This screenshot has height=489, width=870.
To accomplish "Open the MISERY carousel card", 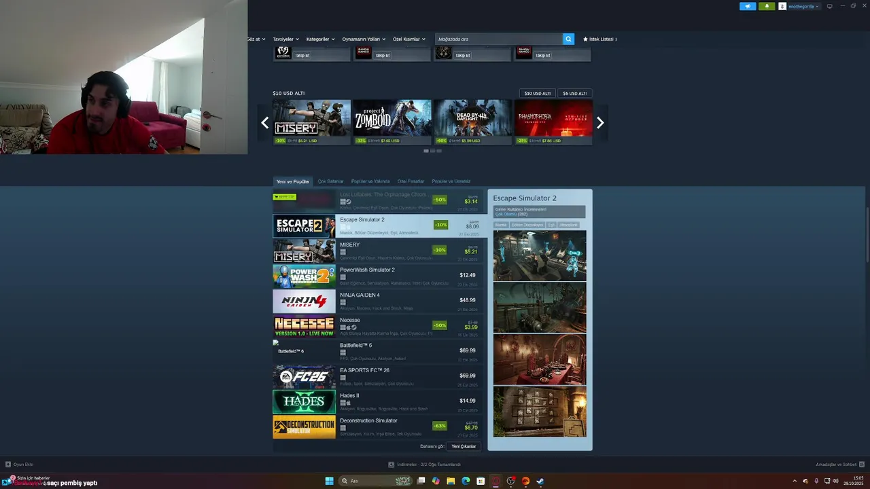I will click(x=311, y=122).
